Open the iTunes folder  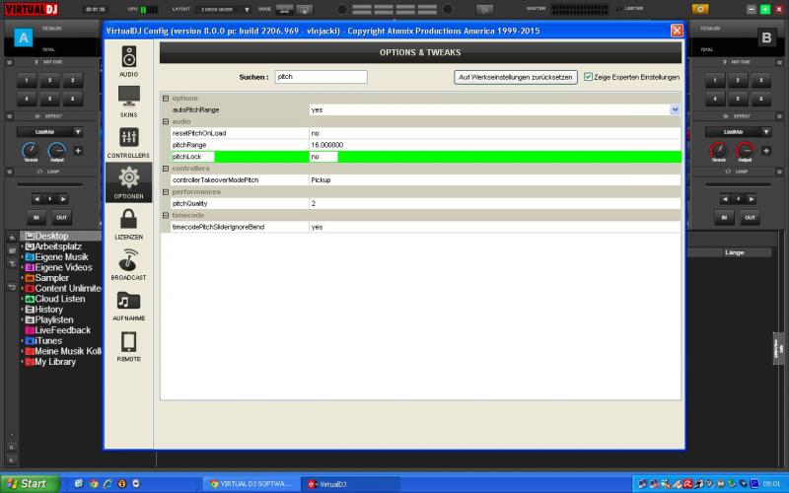(43, 340)
